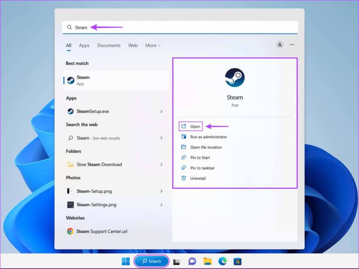
Task: Open Microsoft Store from the taskbar
Action: coord(238,261)
